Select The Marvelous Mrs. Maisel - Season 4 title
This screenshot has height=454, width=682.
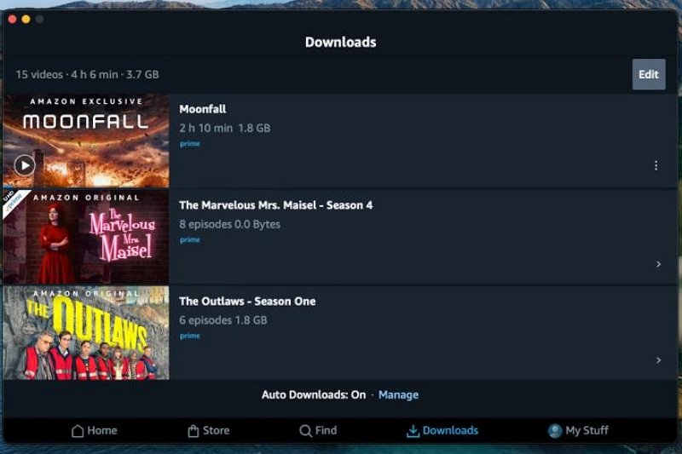point(275,205)
